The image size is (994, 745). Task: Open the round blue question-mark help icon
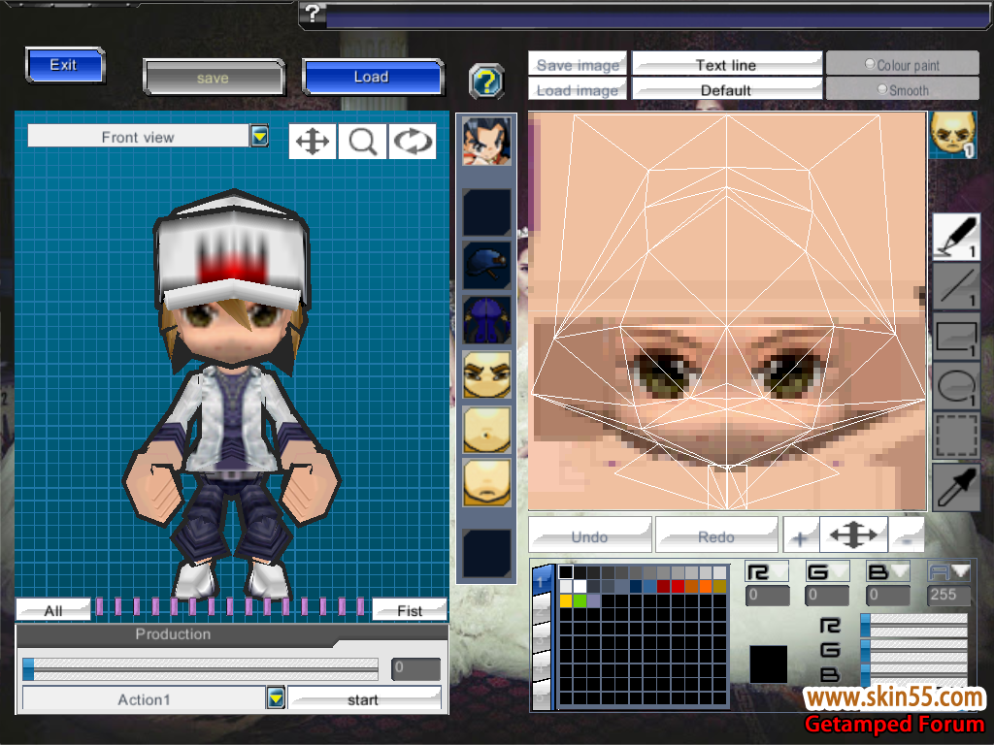point(486,81)
